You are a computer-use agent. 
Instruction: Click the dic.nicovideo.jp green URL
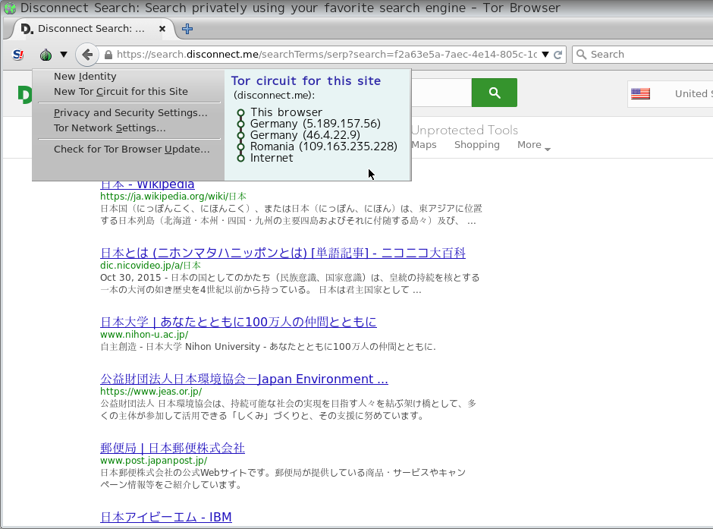pyautogui.click(x=150, y=265)
